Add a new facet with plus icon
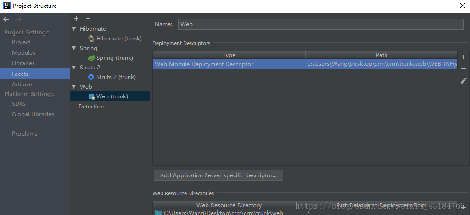Image resolution: width=470 pixels, height=215 pixels. point(76,18)
